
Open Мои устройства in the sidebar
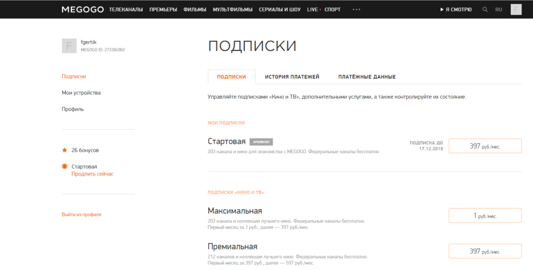click(81, 92)
